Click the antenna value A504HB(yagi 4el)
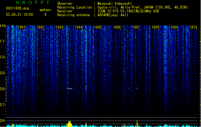The height and width of the screenshot is (127, 201). click(x=113, y=15)
